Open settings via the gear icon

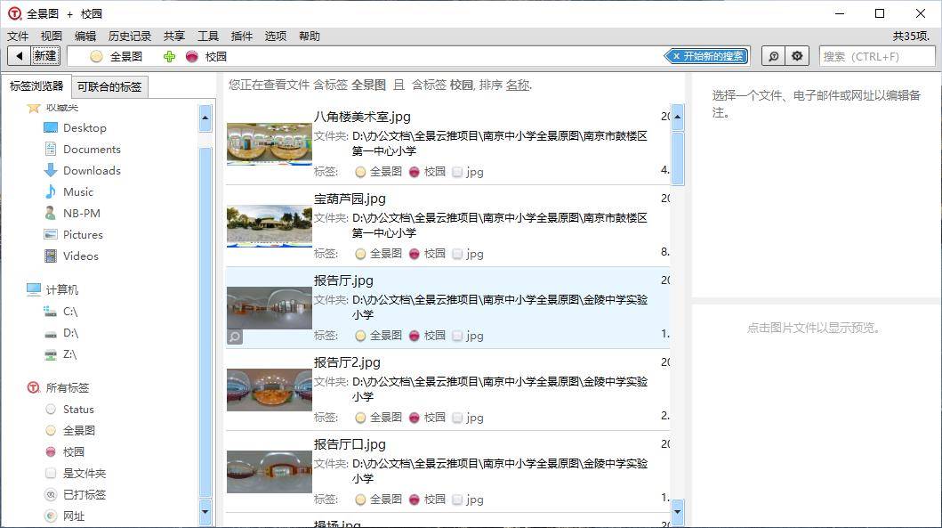(x=797, y=56)
